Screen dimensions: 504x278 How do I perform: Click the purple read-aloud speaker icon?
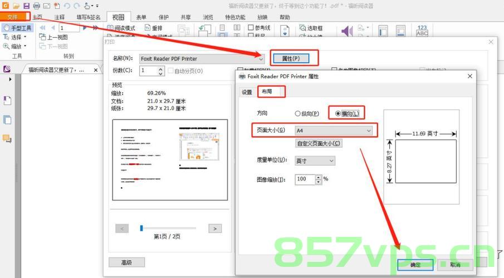347,31
